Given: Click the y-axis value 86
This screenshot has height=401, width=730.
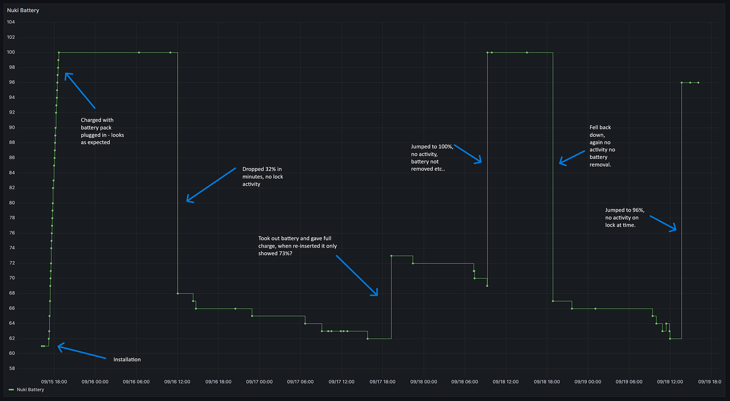Looking at the screenshot, I should [12, 158].
